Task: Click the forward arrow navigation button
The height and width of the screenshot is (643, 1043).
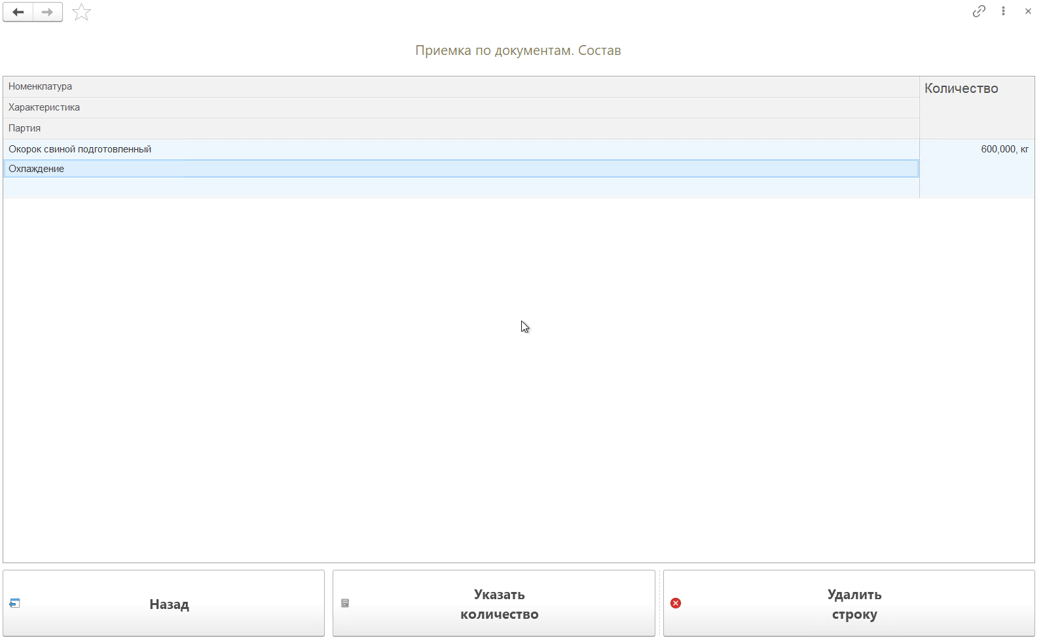Action: click(47, 12)
